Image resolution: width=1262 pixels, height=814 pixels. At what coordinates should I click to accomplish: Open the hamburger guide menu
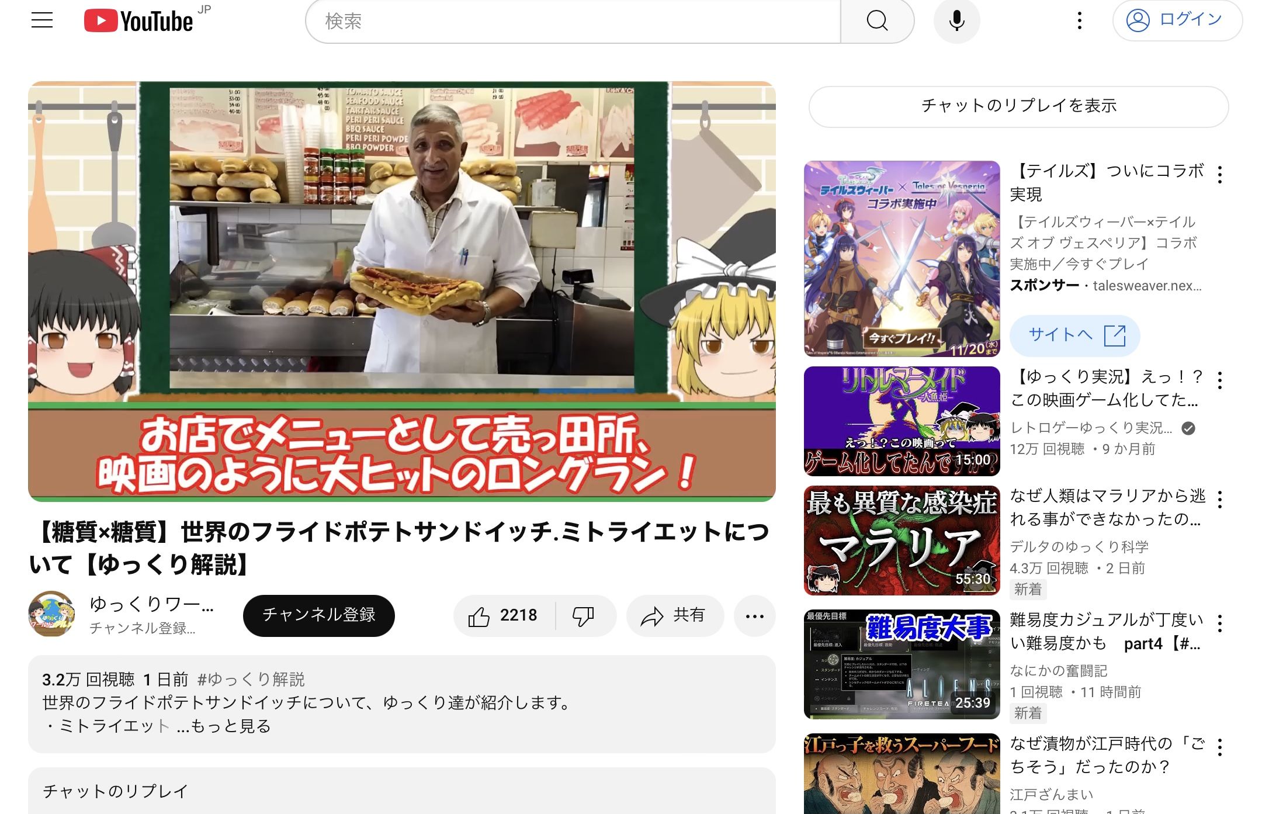42,20
